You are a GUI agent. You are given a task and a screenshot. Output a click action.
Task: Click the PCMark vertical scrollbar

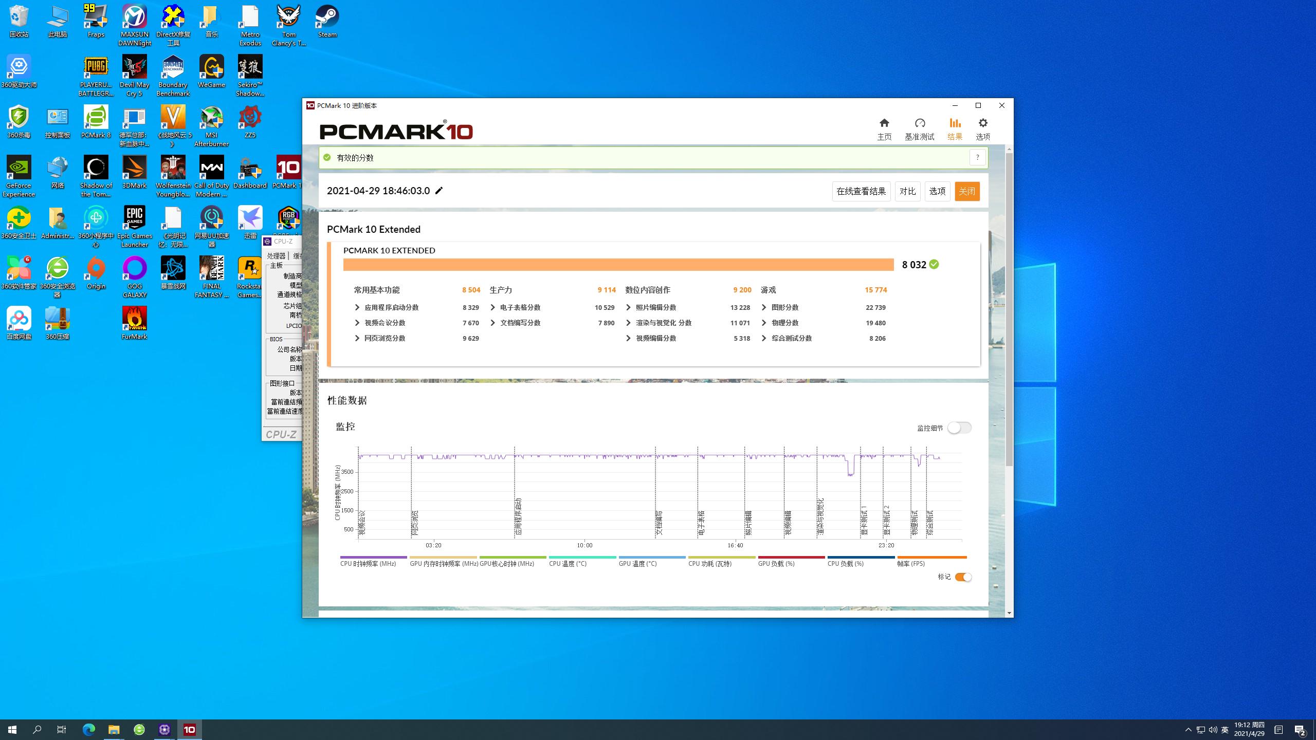tap(1009, 308)
